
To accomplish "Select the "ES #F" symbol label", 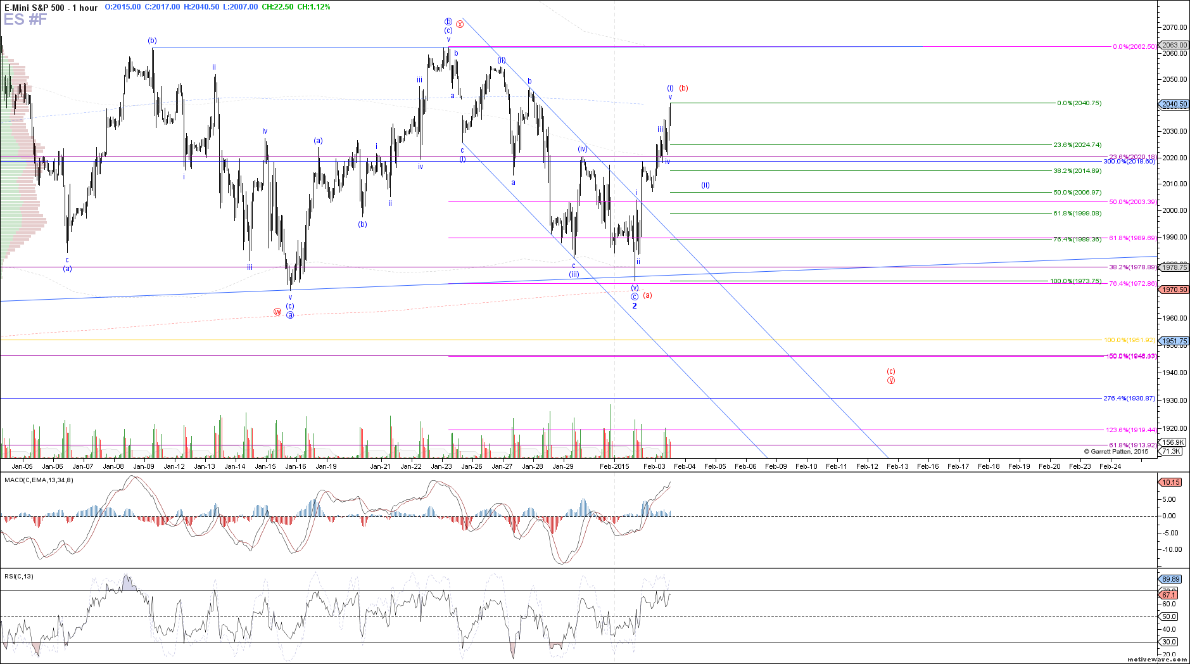I will coord(25,20).
